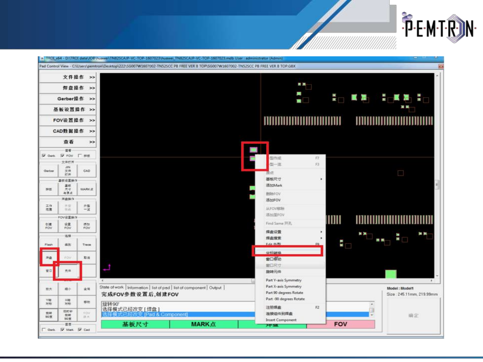Select Part Y-axis Symmetry menu entry
483x362 pixels.
[290, 280]
